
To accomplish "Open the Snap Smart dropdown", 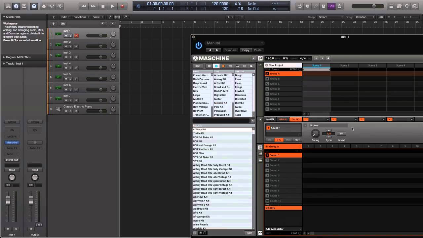I will (x=330, y=17).
